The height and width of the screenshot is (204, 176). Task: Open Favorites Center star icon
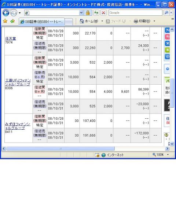(5, 21)
